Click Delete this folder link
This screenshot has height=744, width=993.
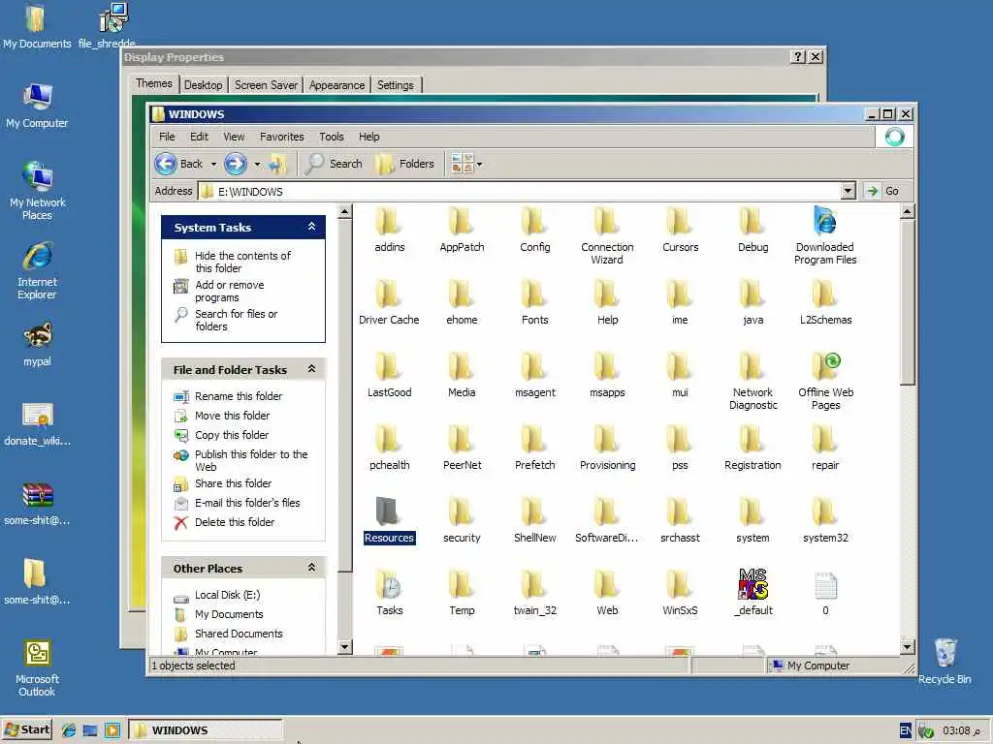coord(235,522)
